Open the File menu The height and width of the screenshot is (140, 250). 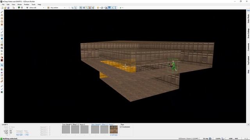coord(3,4)
